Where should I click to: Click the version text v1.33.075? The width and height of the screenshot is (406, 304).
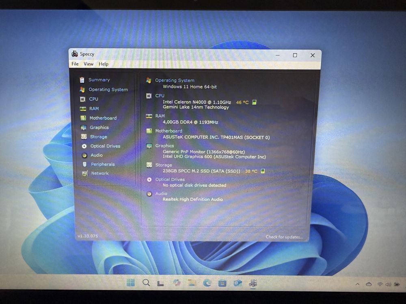(x=88, y=236)
